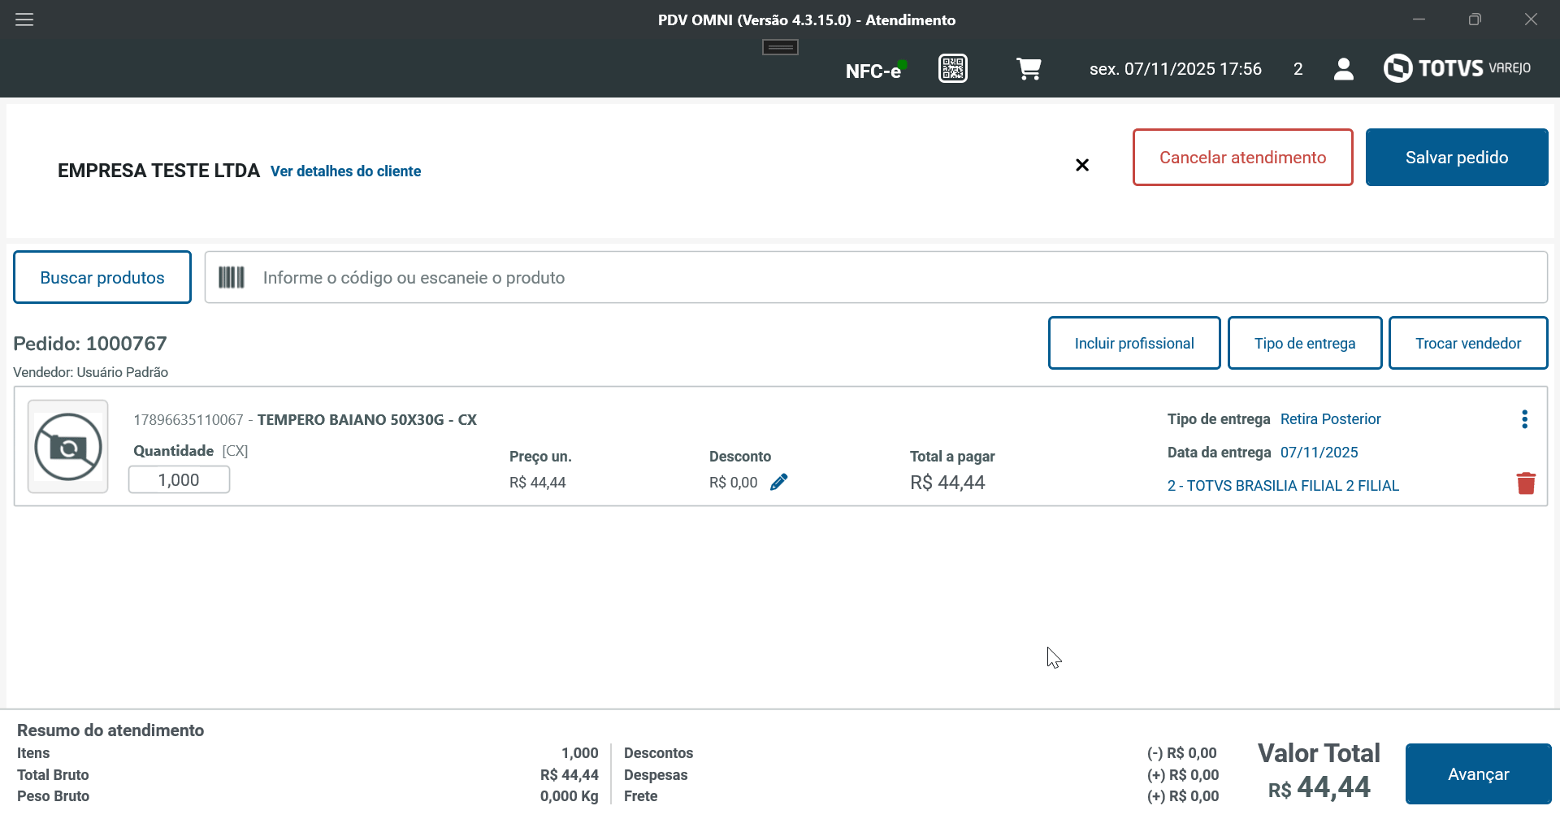The image size is (1560, 819).
Task: Expand the top drawer handle
Action: click(x=780, y=47)
